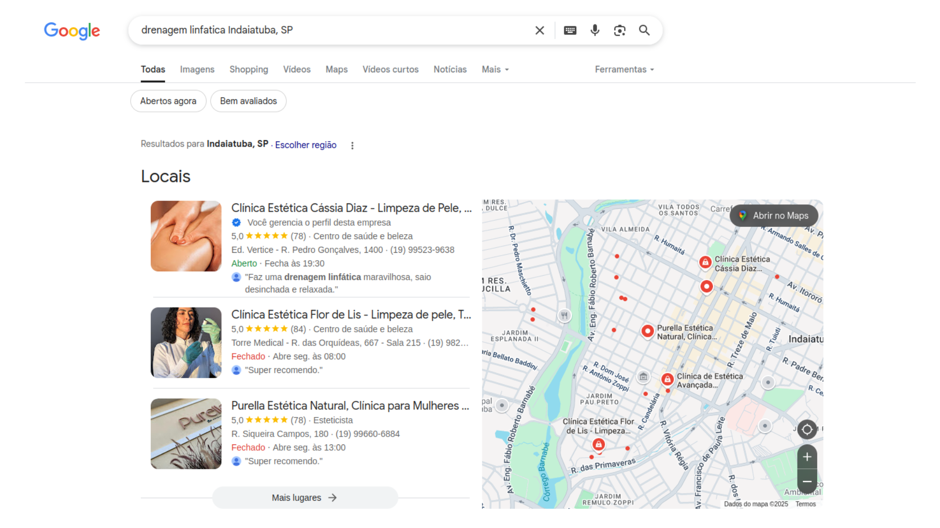
Task: Open the Purella Estética thumbnail photo
Action: (186, 434)
